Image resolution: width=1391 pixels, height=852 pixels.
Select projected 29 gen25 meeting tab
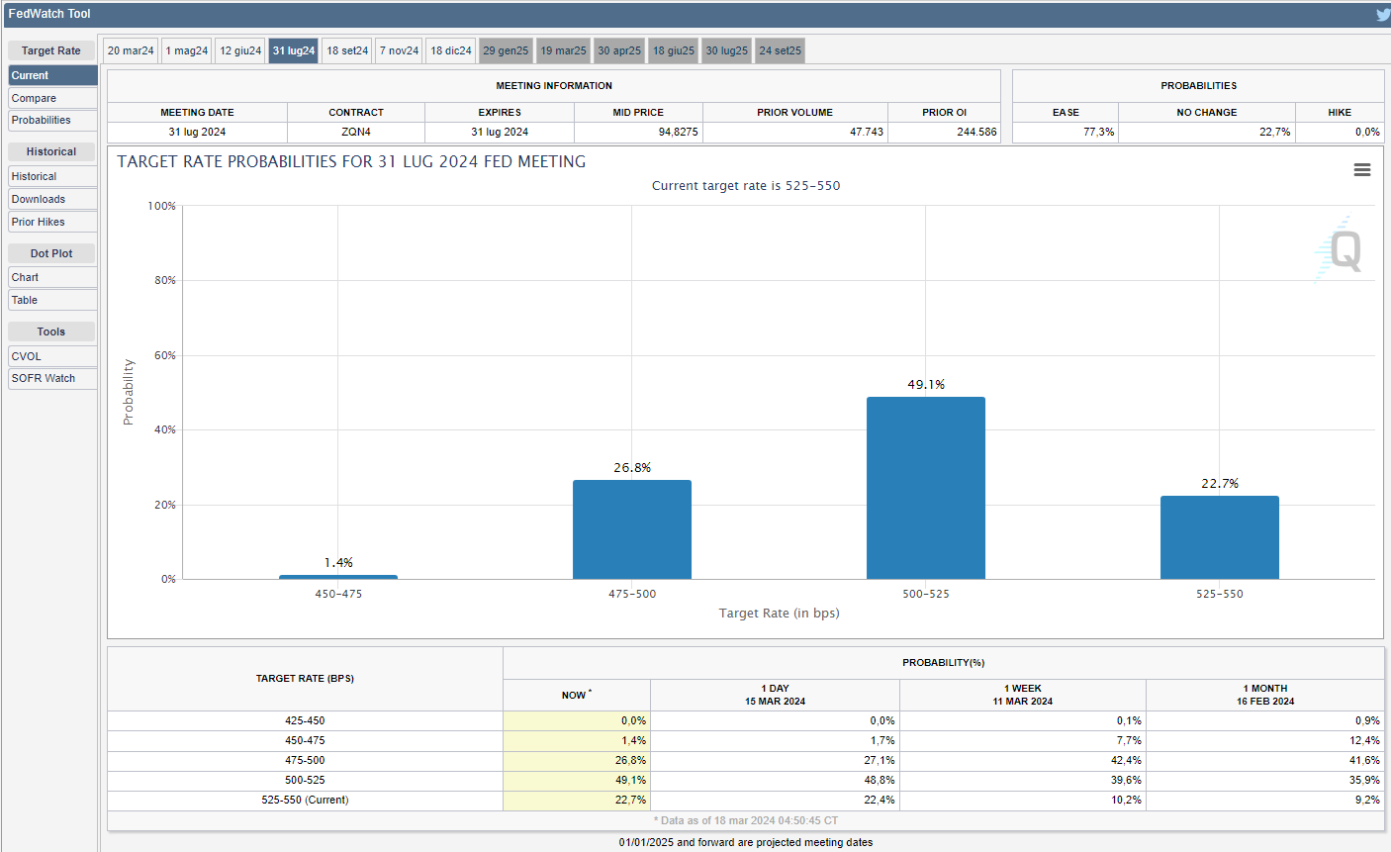tap(506, 50)
